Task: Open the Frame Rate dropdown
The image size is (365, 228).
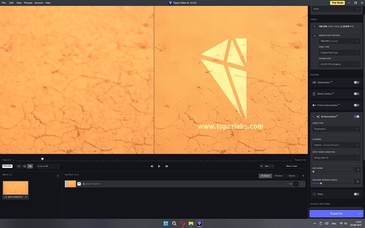Action: pyautogui.click(x=339, y=64)
